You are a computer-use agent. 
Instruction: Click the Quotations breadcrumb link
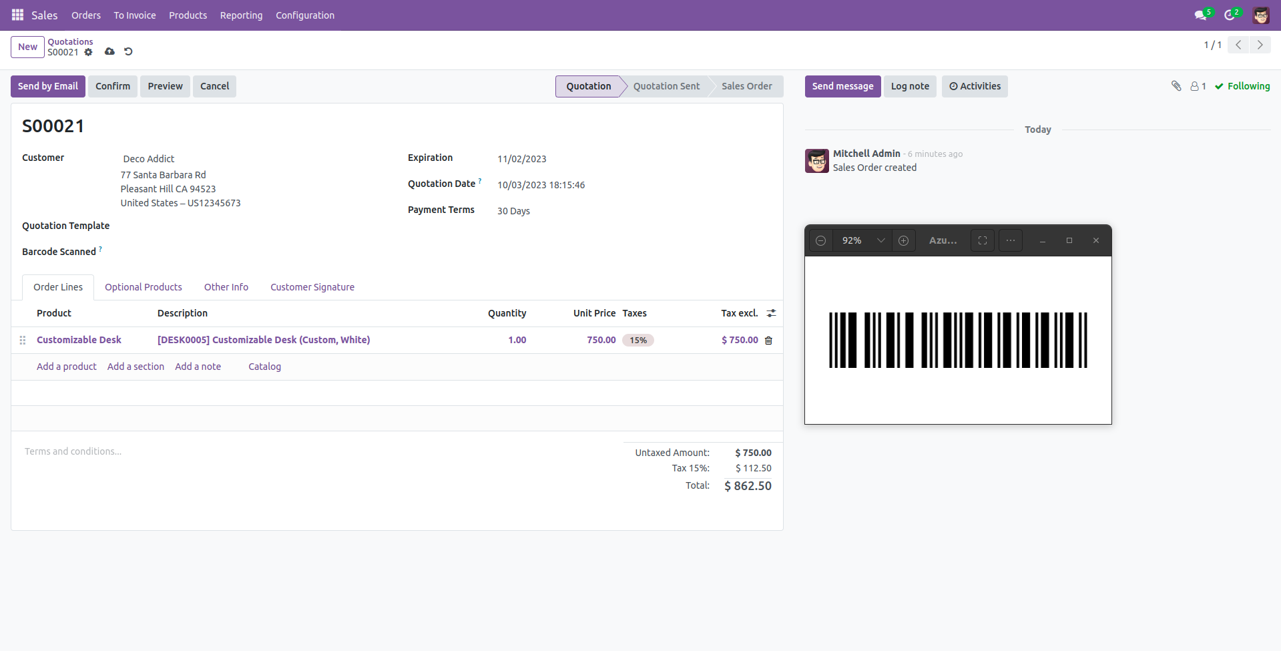70,41
